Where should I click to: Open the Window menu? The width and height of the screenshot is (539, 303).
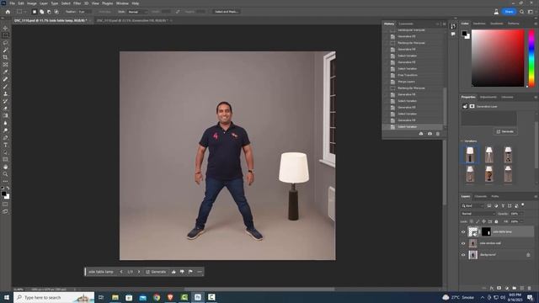click(x=122, y=3)
